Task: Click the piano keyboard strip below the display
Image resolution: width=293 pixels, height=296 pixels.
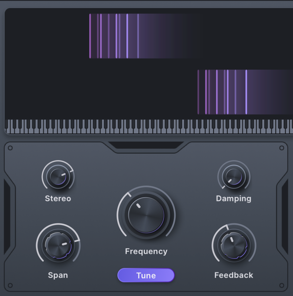Action: [x=149, y=127]
